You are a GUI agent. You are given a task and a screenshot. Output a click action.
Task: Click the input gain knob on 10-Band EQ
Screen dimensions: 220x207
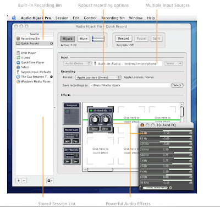point(95,119)
